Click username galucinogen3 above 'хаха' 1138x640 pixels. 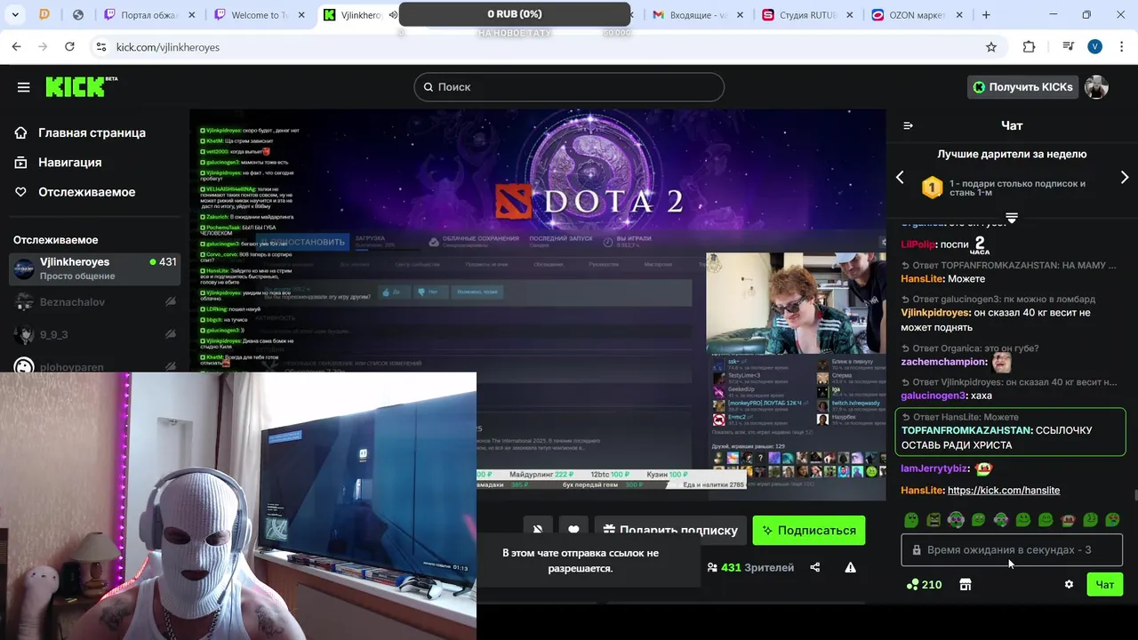pos(933,396)
